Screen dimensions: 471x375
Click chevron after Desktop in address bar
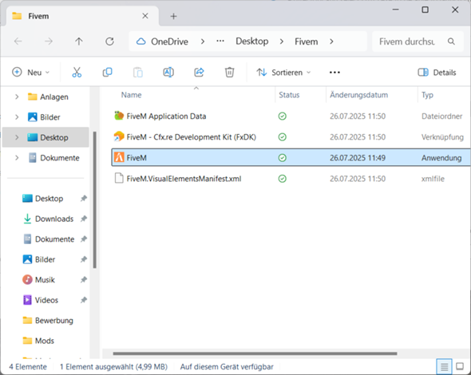(x=282, y=41)
